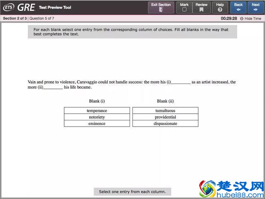Image resolution: width=265 pixels, height=199 pixels.
Task: Open the Help page
Action: 220,7
